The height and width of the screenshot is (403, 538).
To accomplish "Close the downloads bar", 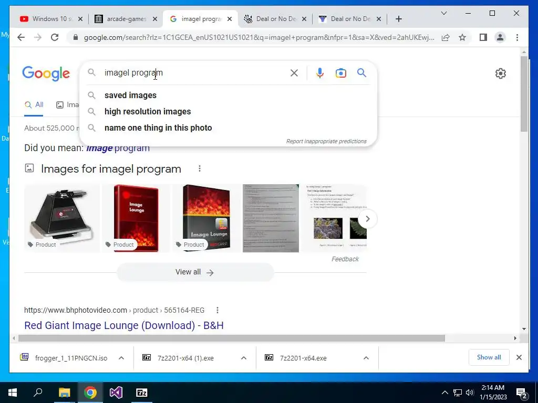I will (519, 357).
